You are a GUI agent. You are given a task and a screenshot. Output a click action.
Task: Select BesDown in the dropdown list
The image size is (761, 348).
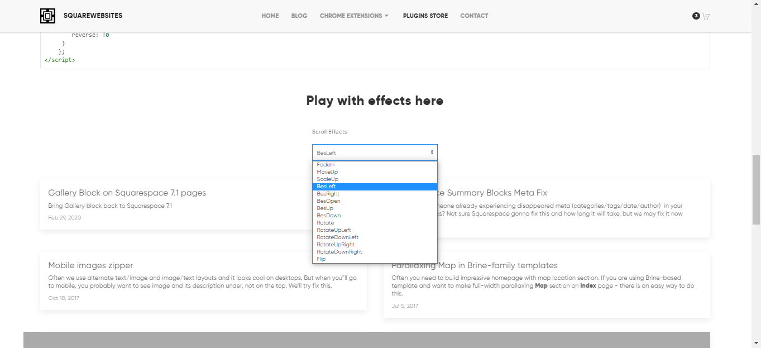click(375, 216)
